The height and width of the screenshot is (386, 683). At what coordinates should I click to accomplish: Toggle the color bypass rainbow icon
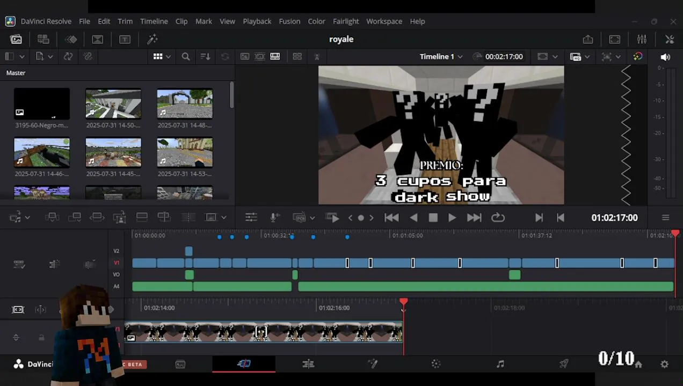(x=638, y=56)
